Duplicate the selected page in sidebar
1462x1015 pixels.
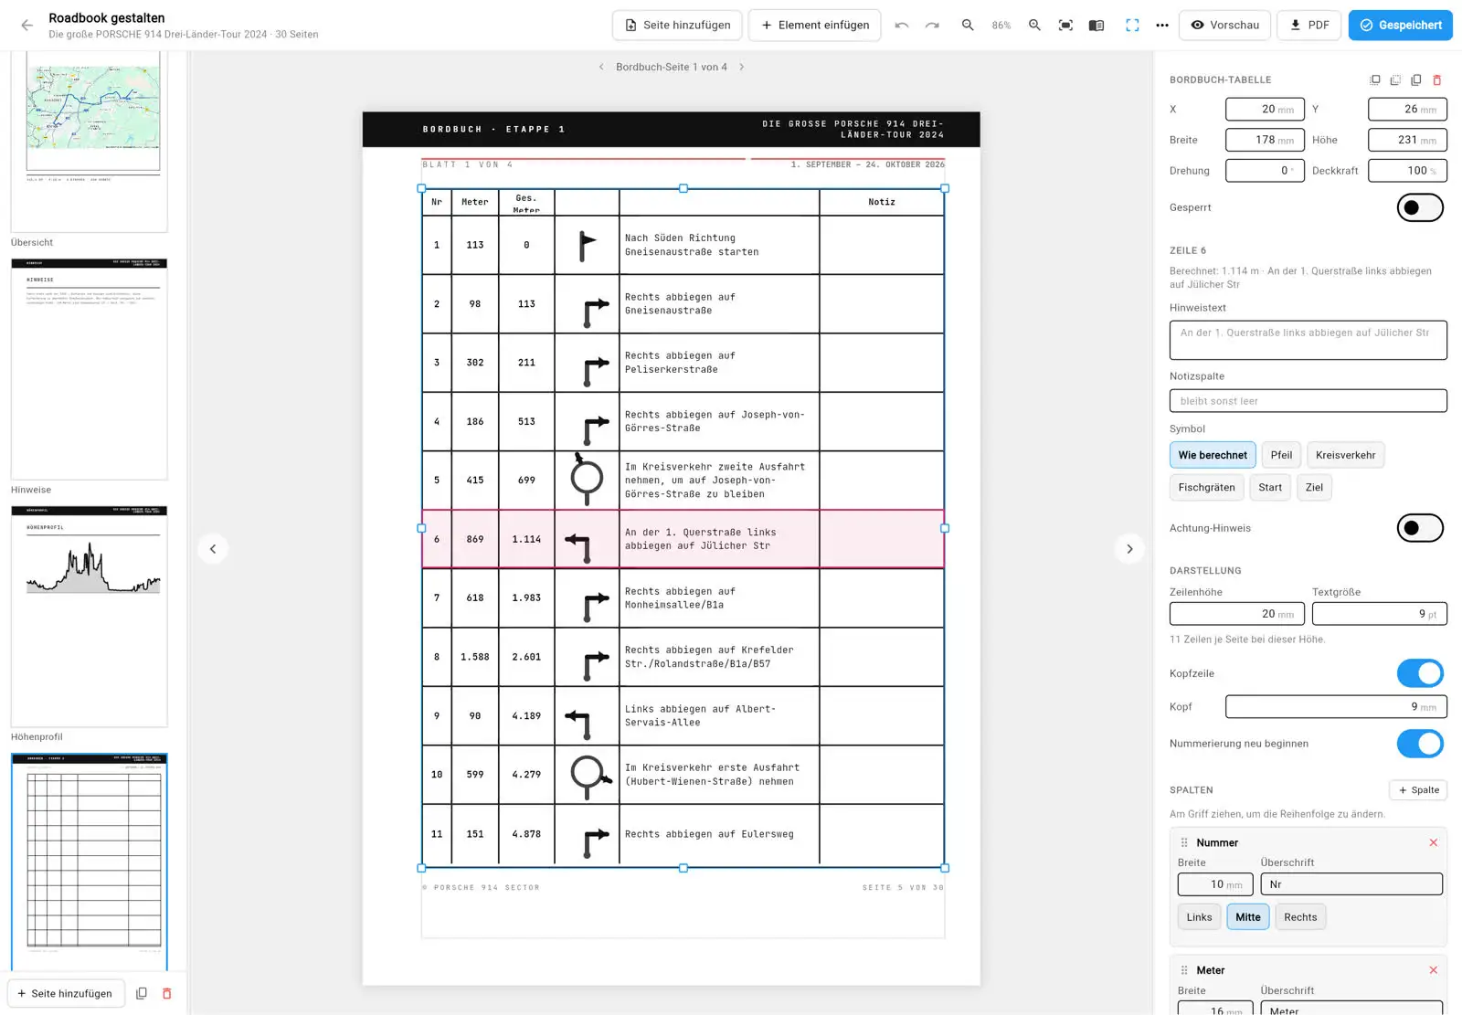[142, 993]
